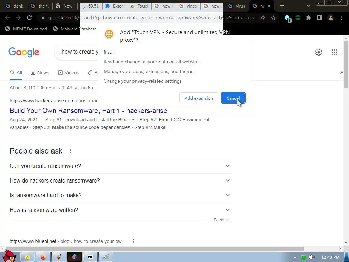Open Firefox from the taskbar
This screenshot has height=262, width=349.
[x=43, y=257]
